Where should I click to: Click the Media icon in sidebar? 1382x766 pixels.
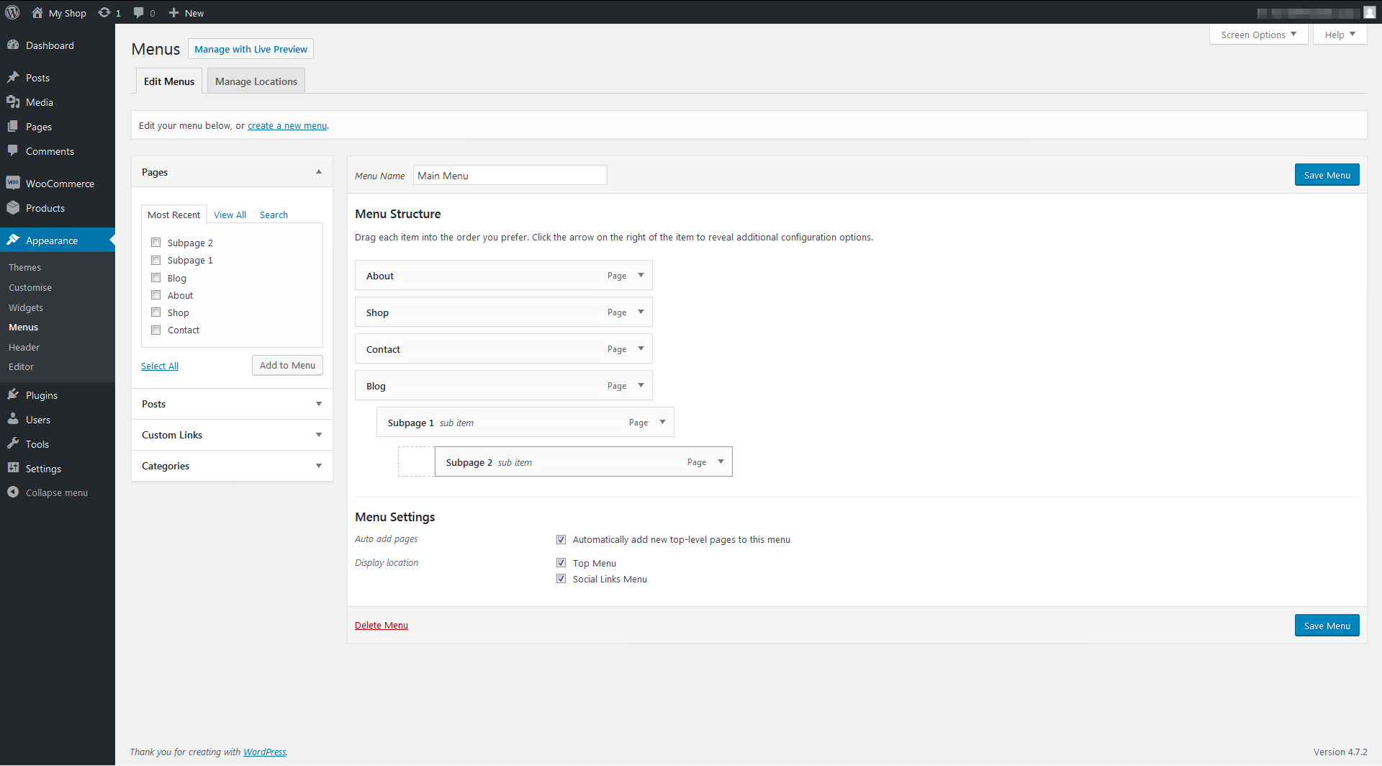point(13,102)
